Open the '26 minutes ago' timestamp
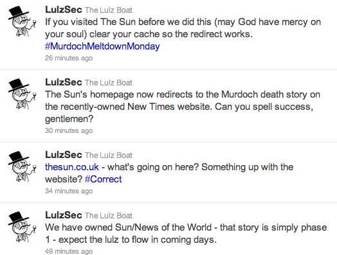 pyautogui.click(x=69, y=58)
